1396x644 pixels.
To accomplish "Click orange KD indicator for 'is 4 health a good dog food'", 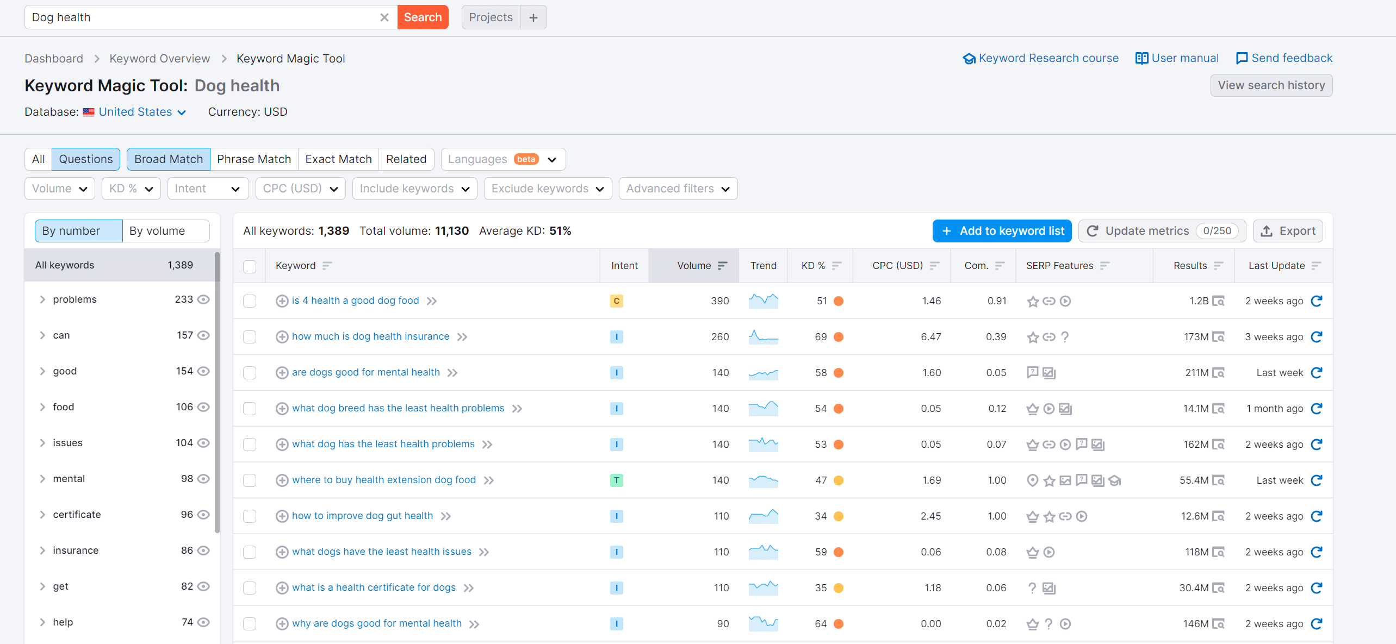I will [x=839, y=301].
